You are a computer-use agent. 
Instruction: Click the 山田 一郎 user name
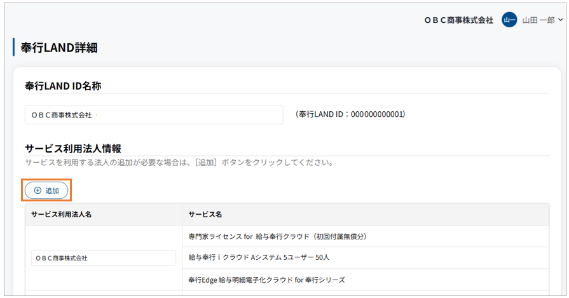pyautogui.click(x=538, y=20)
